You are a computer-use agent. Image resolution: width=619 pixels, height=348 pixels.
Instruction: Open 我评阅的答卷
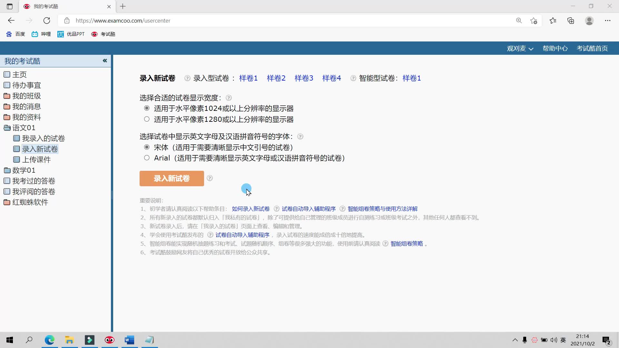29,192
